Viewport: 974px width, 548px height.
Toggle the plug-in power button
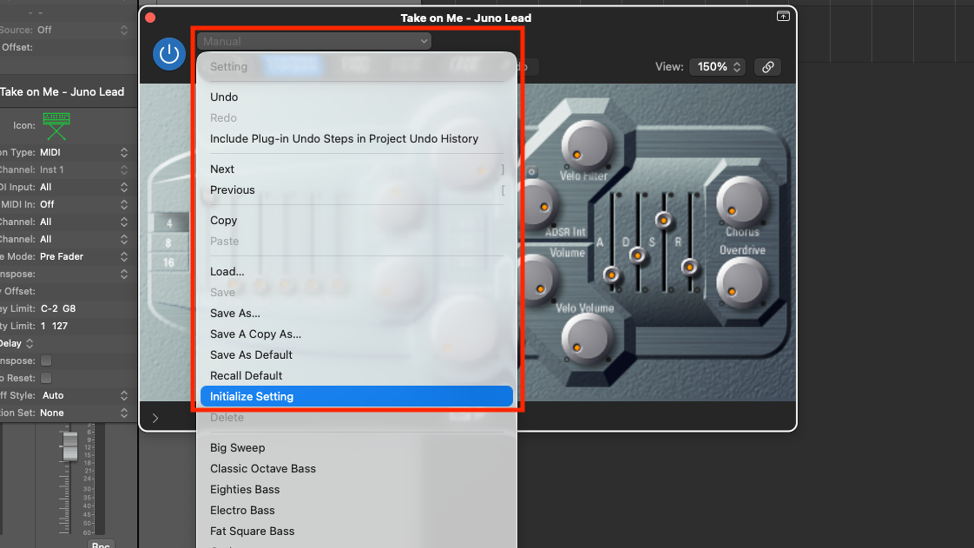click(169, 54)
